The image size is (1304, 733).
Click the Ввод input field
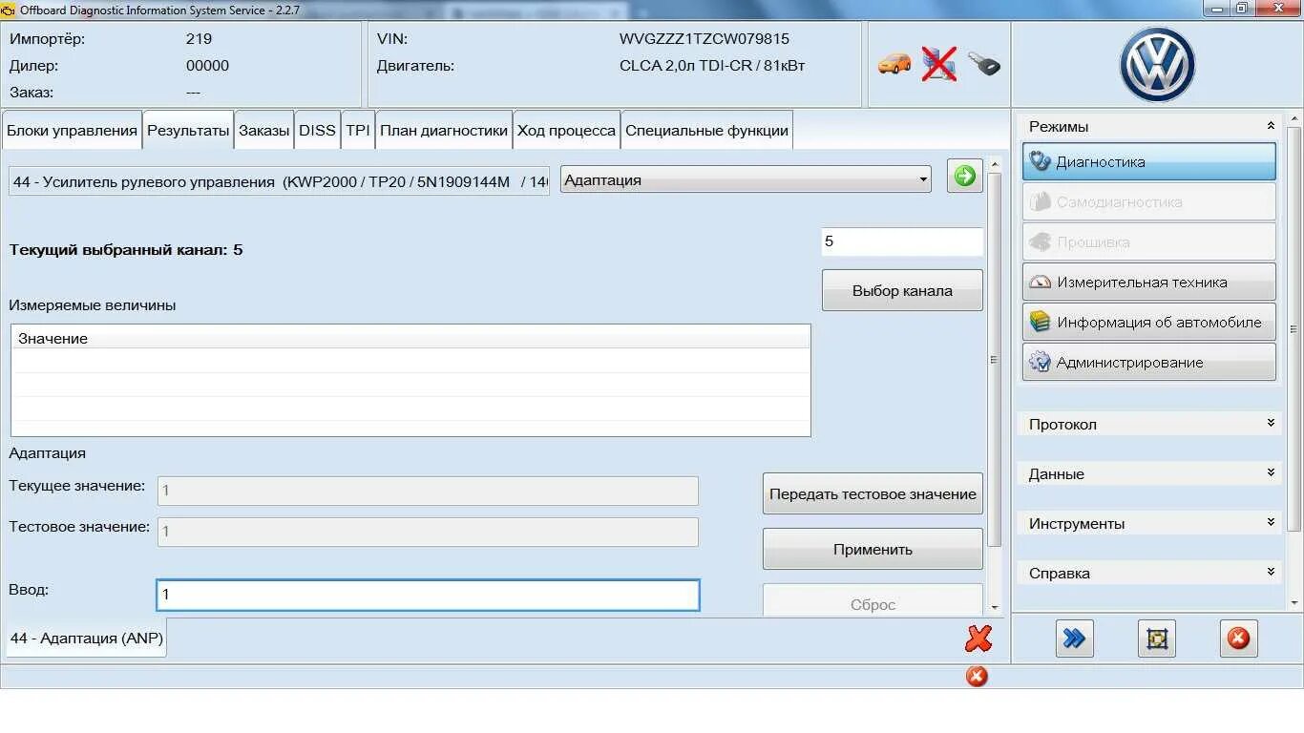(x=428, y=595)
